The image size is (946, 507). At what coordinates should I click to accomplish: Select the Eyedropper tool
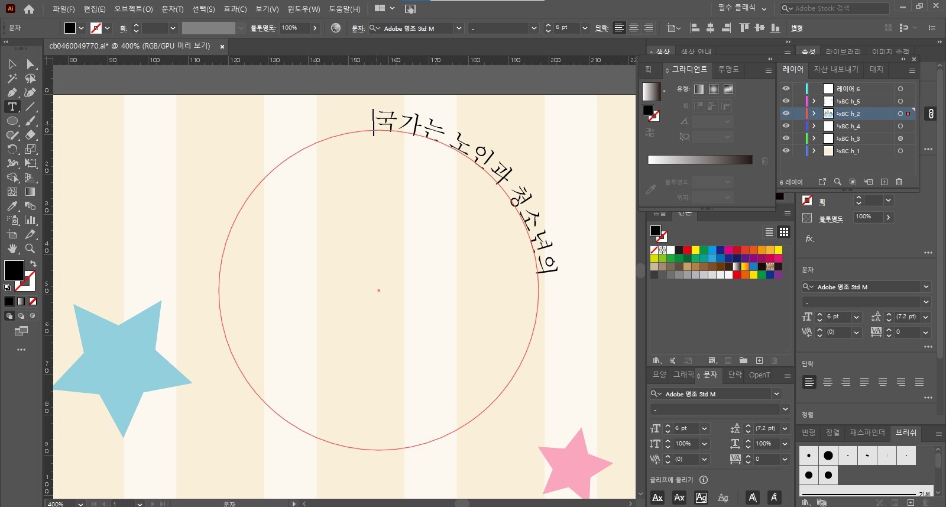[12, 206]
